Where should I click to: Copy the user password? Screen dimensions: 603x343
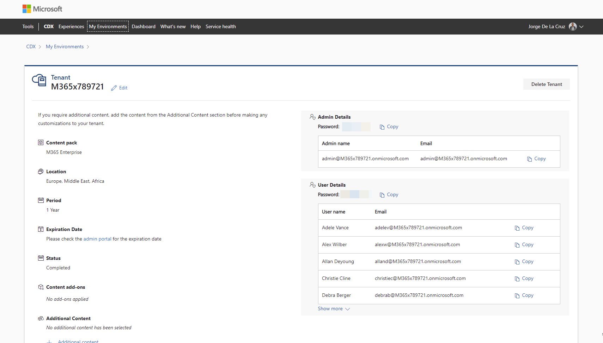click(x=389, y=195)
